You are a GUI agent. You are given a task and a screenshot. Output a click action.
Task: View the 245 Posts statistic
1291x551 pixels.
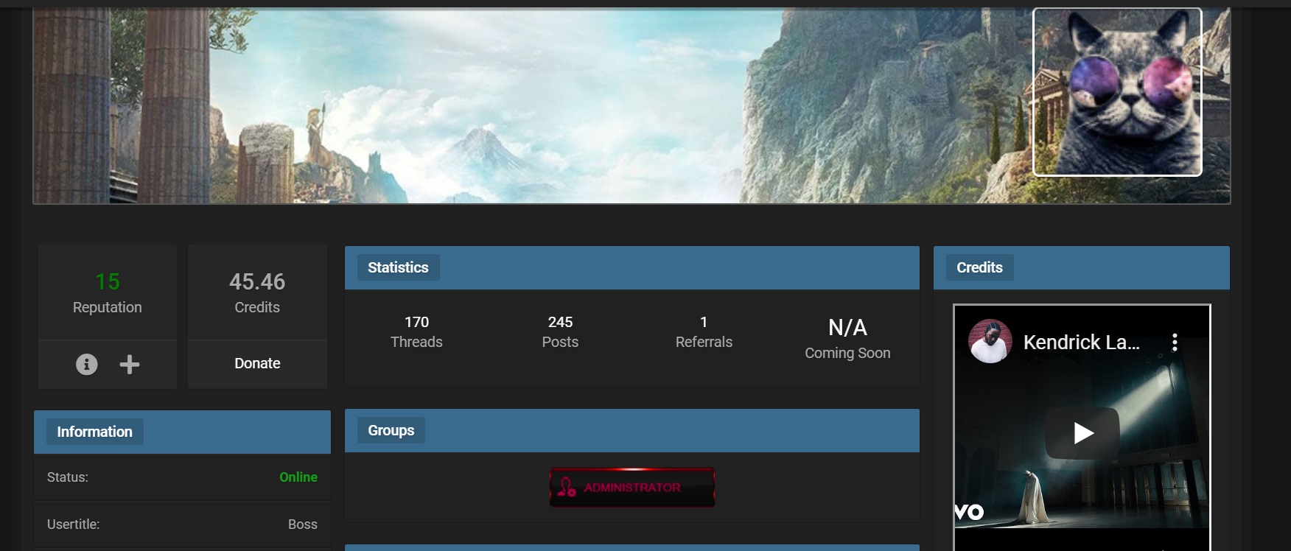pyautogui.click(x=560, y=331)
